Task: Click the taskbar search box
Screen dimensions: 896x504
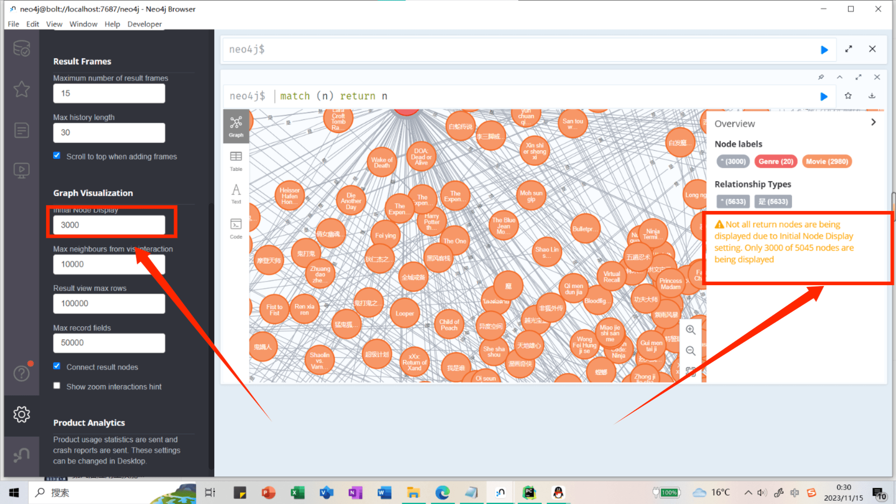Action: pos(112,492)
